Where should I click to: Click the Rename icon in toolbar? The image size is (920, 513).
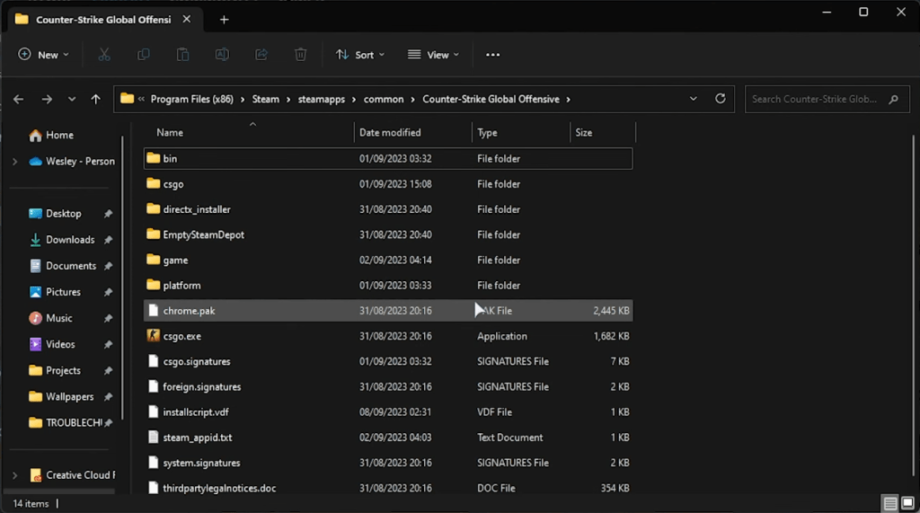pyautogui.click(x=222, y=55)
